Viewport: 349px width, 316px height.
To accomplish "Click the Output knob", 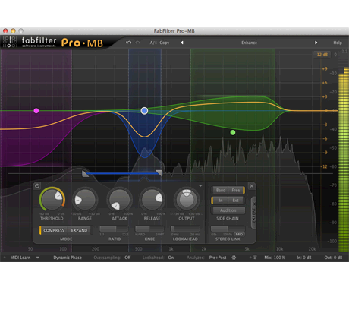I will point(187,200).
